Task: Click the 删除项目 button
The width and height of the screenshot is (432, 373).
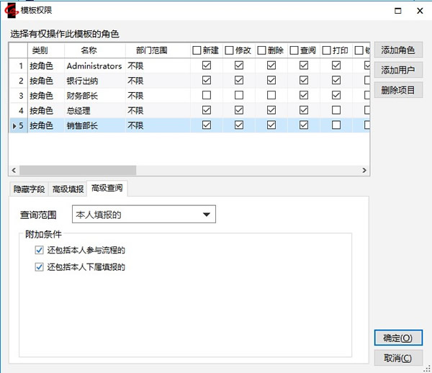Action: click(398, 89)
